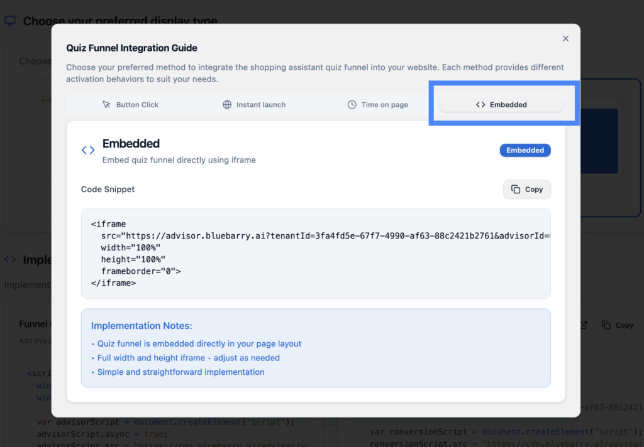Click the copy icon inside the Code Snippet Copy button
This screenshot has height=447, width=644.
pos(516,189)
